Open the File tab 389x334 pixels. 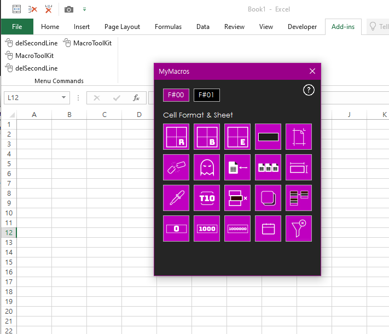17,27
